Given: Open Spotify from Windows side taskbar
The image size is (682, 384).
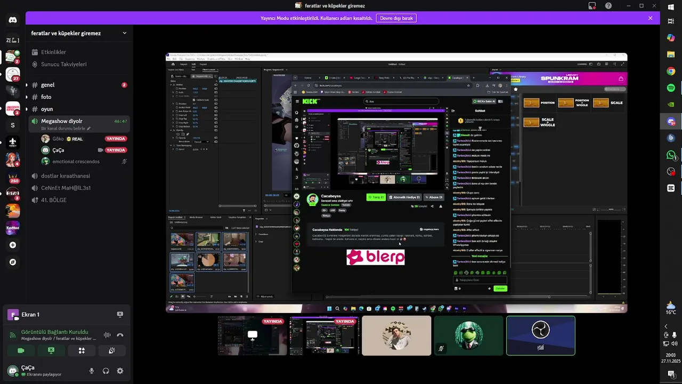Looking at the screenshot, I should click(671, 87).
